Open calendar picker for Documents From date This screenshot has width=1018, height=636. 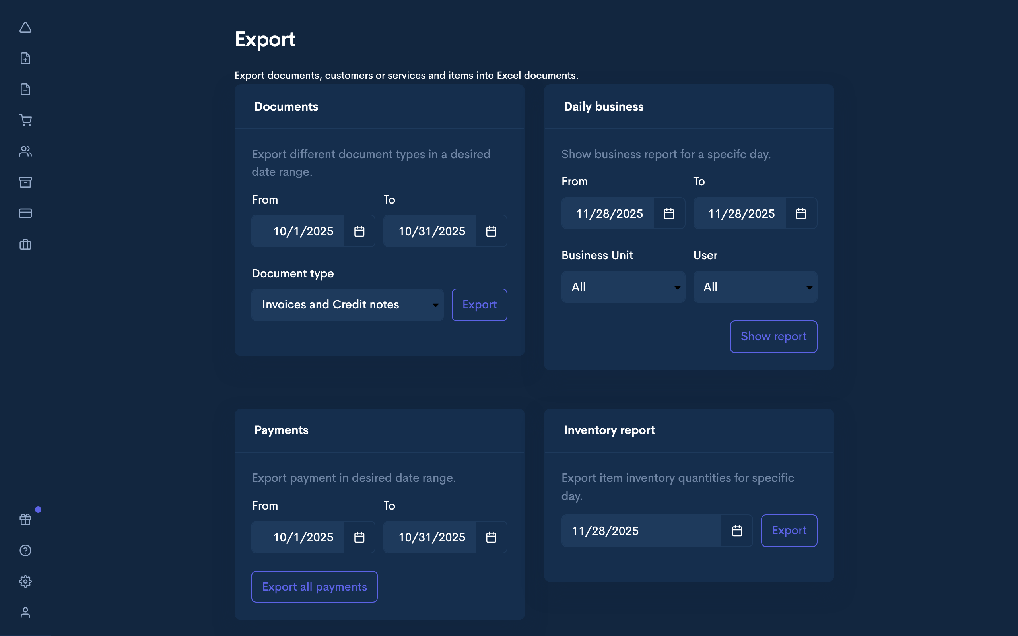click(x=359, y=231)
